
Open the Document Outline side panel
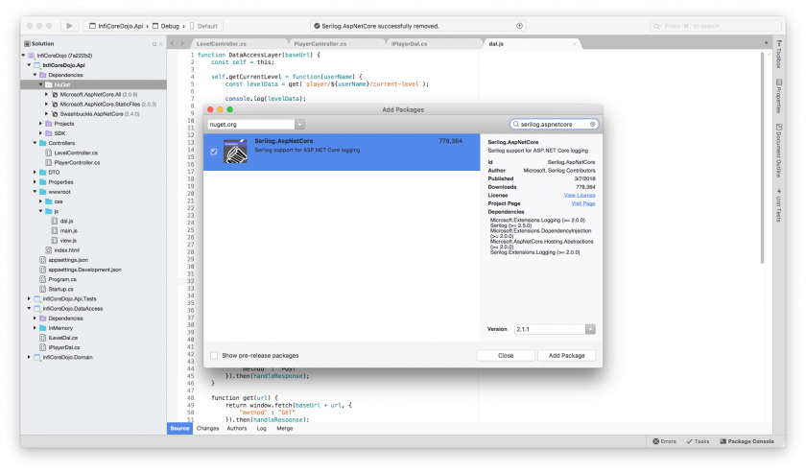click(x=779, y=151)
